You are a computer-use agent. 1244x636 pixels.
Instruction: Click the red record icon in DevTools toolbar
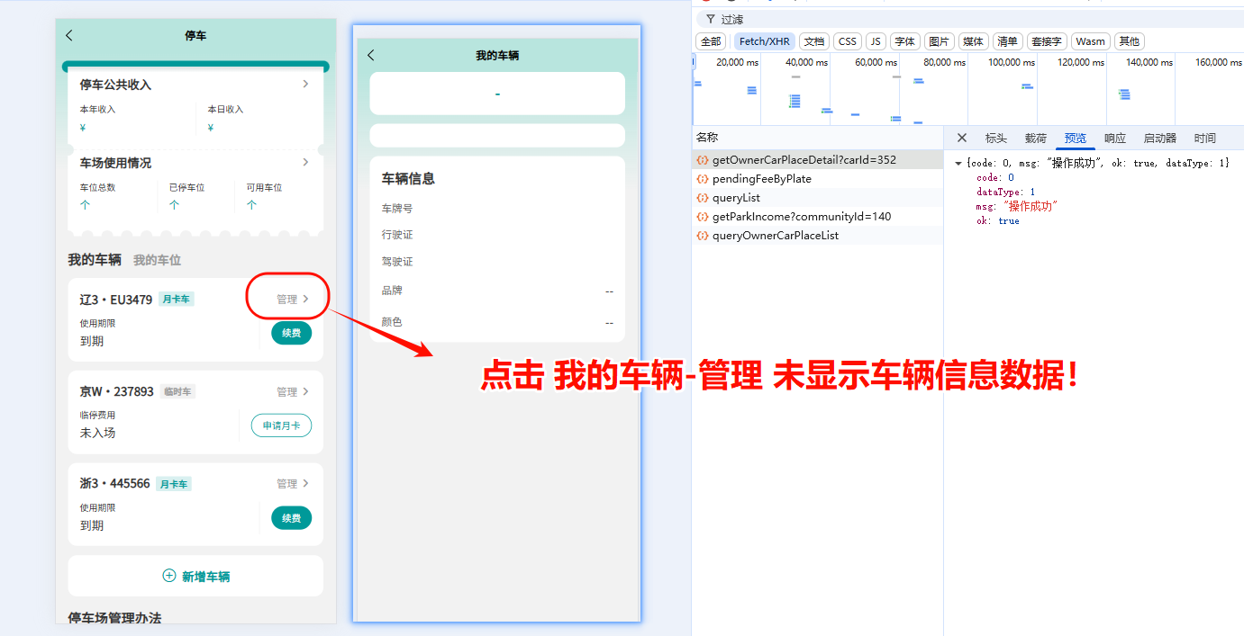coord(705,4)
